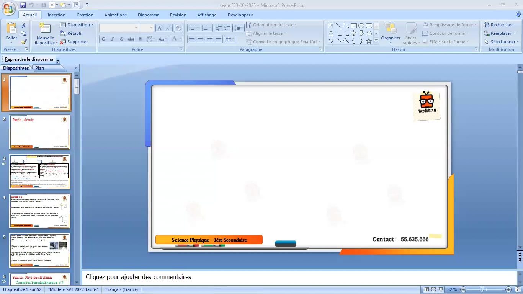Open the Office button menu
The width and height of the screenshot is (523, 294).
pos(8,8)
